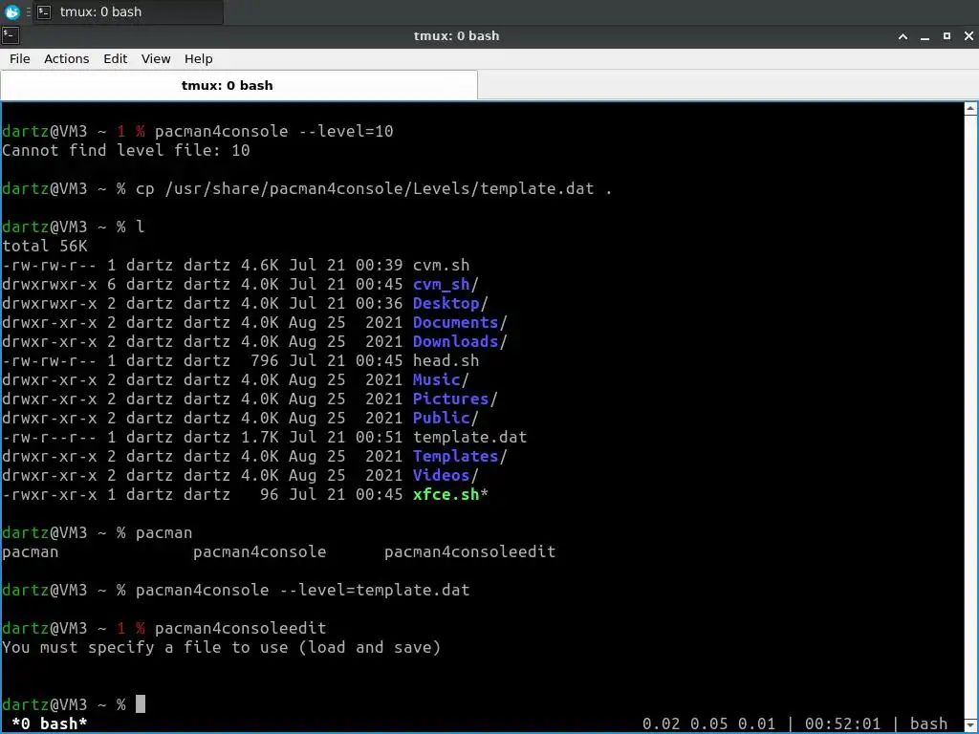Minimize the terminal window
The image size is (979, 734).
tap(925, 36)
